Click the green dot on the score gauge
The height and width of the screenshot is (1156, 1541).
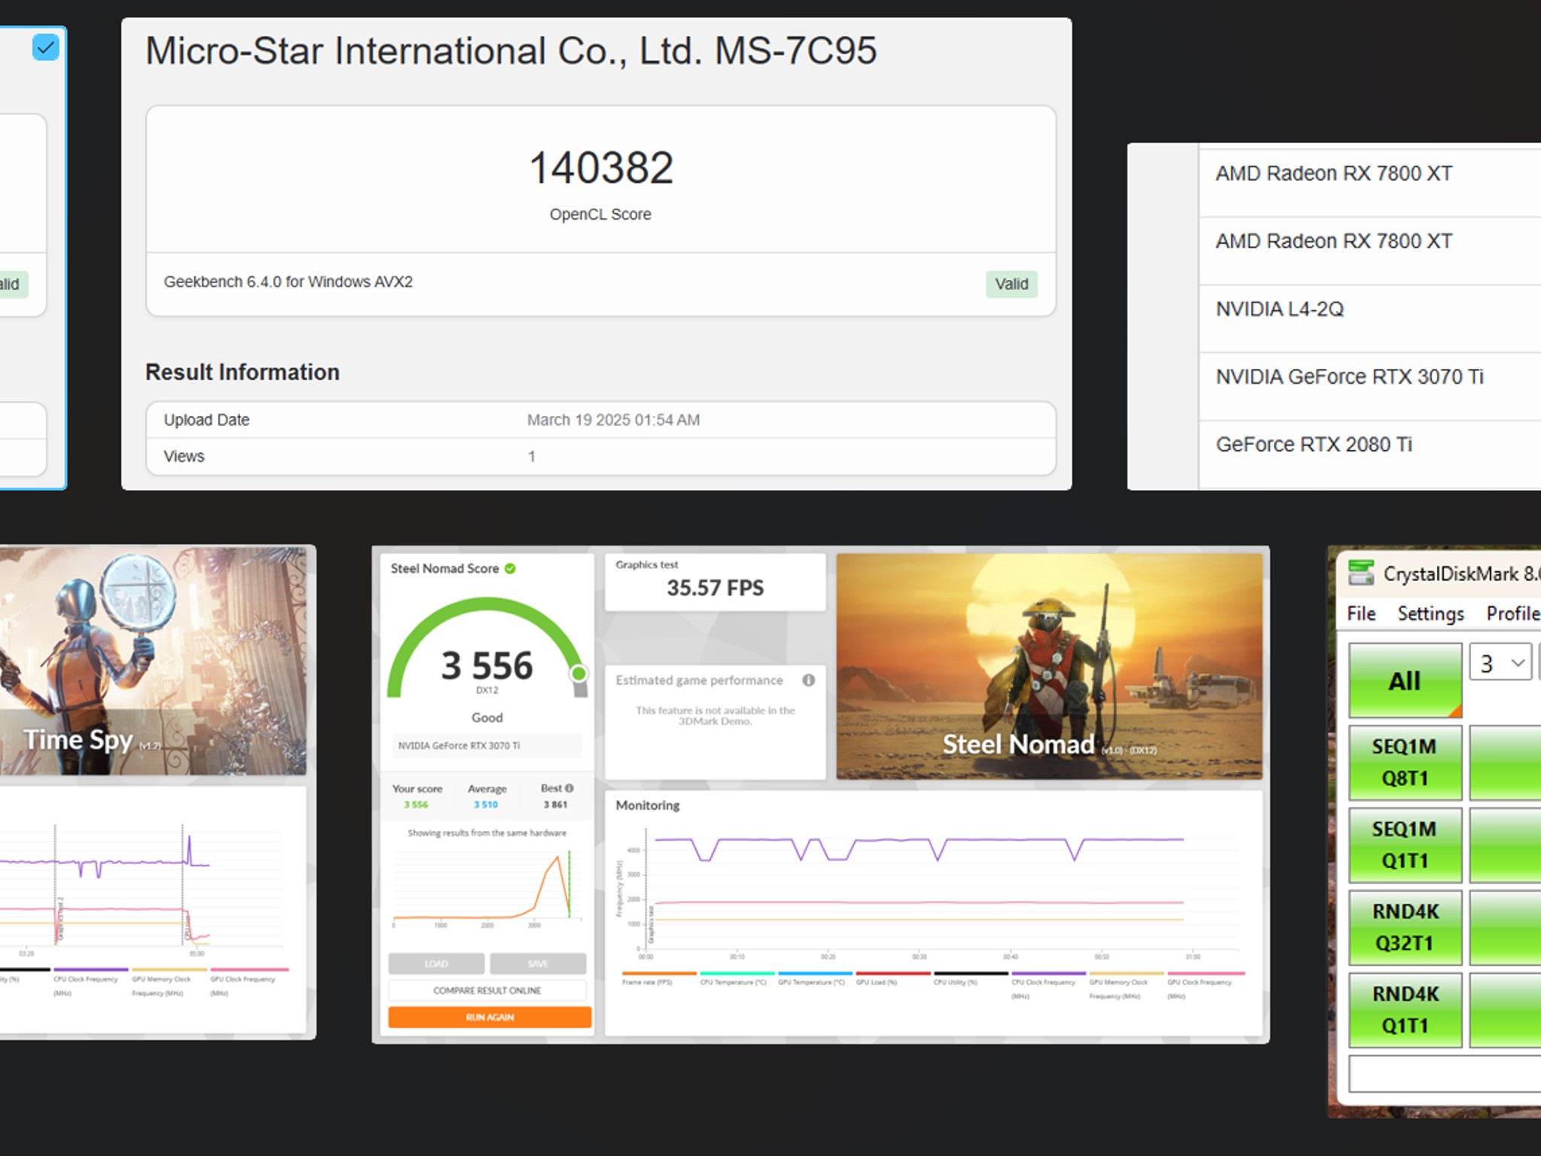click(579, 673)
